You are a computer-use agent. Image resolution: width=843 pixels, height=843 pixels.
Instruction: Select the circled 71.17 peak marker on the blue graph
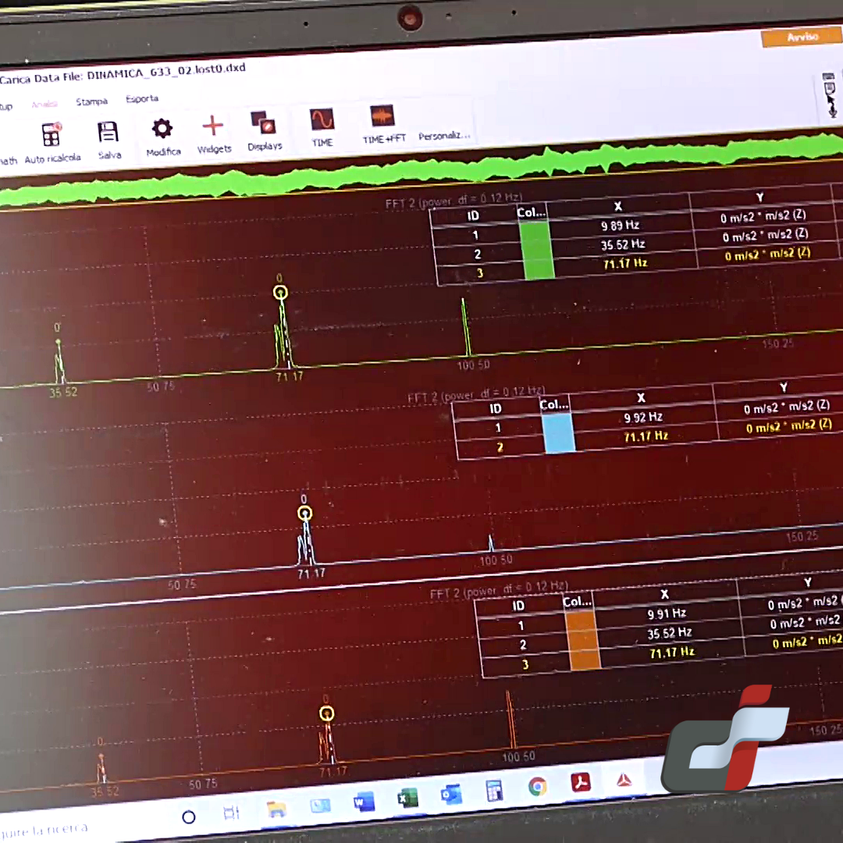pos(305,514)
